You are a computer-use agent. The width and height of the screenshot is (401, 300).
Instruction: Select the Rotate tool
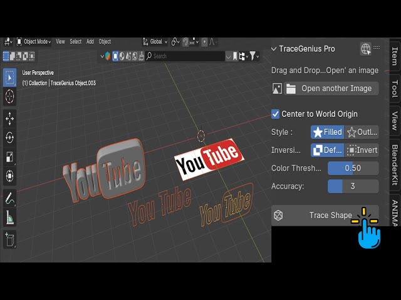(x=10, y=137)
